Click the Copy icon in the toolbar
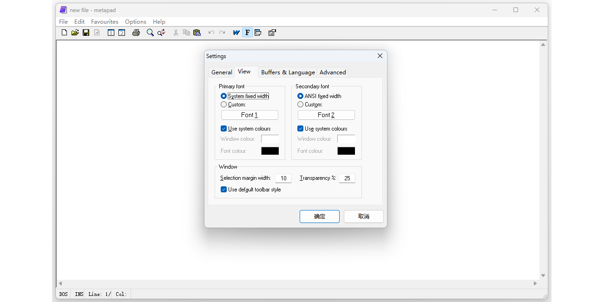This screenshot has width=604, height=302. (186, 33)
